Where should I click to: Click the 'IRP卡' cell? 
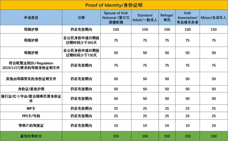[x=31, y=108]
